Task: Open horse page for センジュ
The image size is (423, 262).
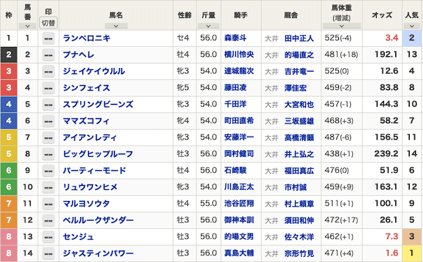Action: pyautogui.click(x=79, y=237)
